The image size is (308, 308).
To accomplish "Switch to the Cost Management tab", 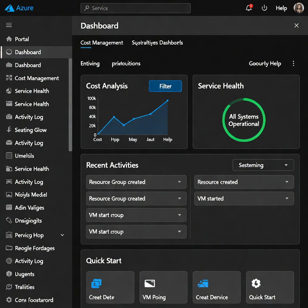I will click(102, 43).
